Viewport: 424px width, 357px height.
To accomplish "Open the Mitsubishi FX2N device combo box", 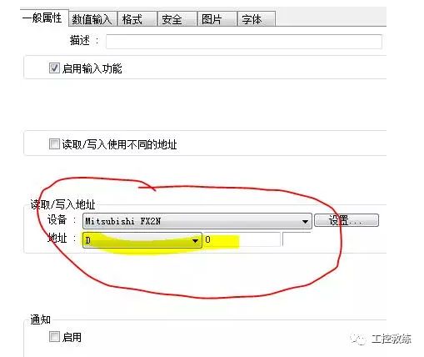I will [x=197, y=221].
